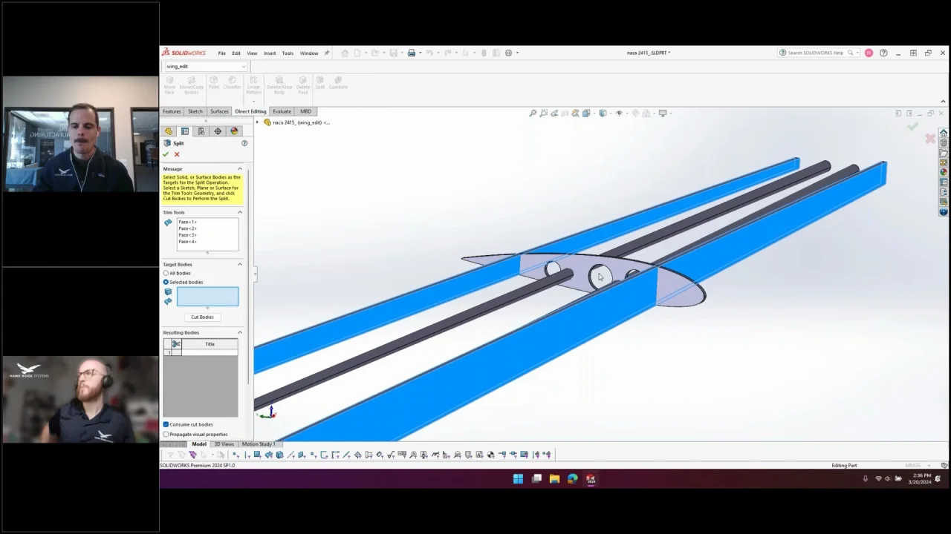This screenshot has height=534, width=951.
Task: Open the View Settings monitor icon
Action: [x=663, y=113]
